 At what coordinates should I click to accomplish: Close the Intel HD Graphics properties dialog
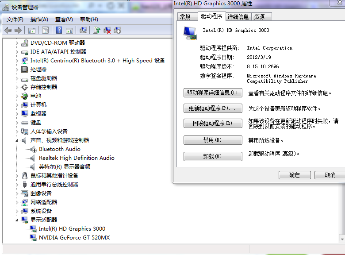click(339, 3)
